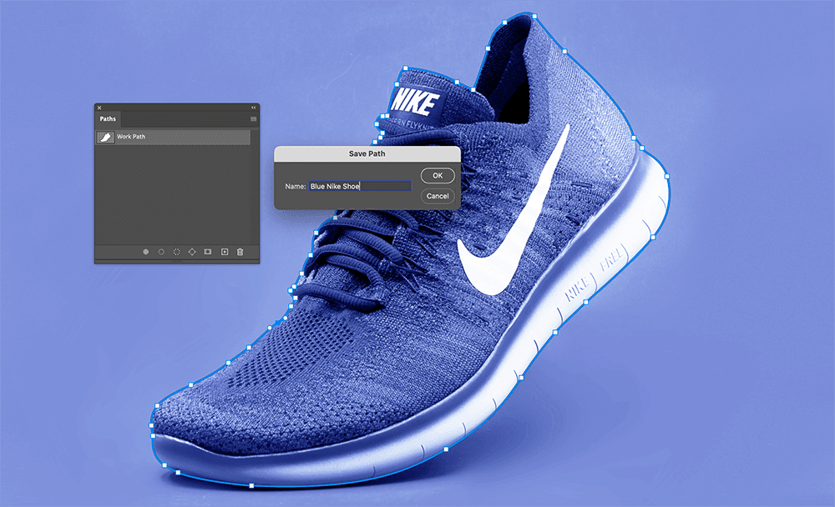835x507 pixels.
Task: Focus the path Name input field
Action: point(360,186)
